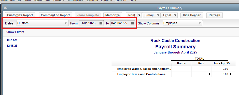
Task: Click the Share Template button
Action: pos(88,15)
